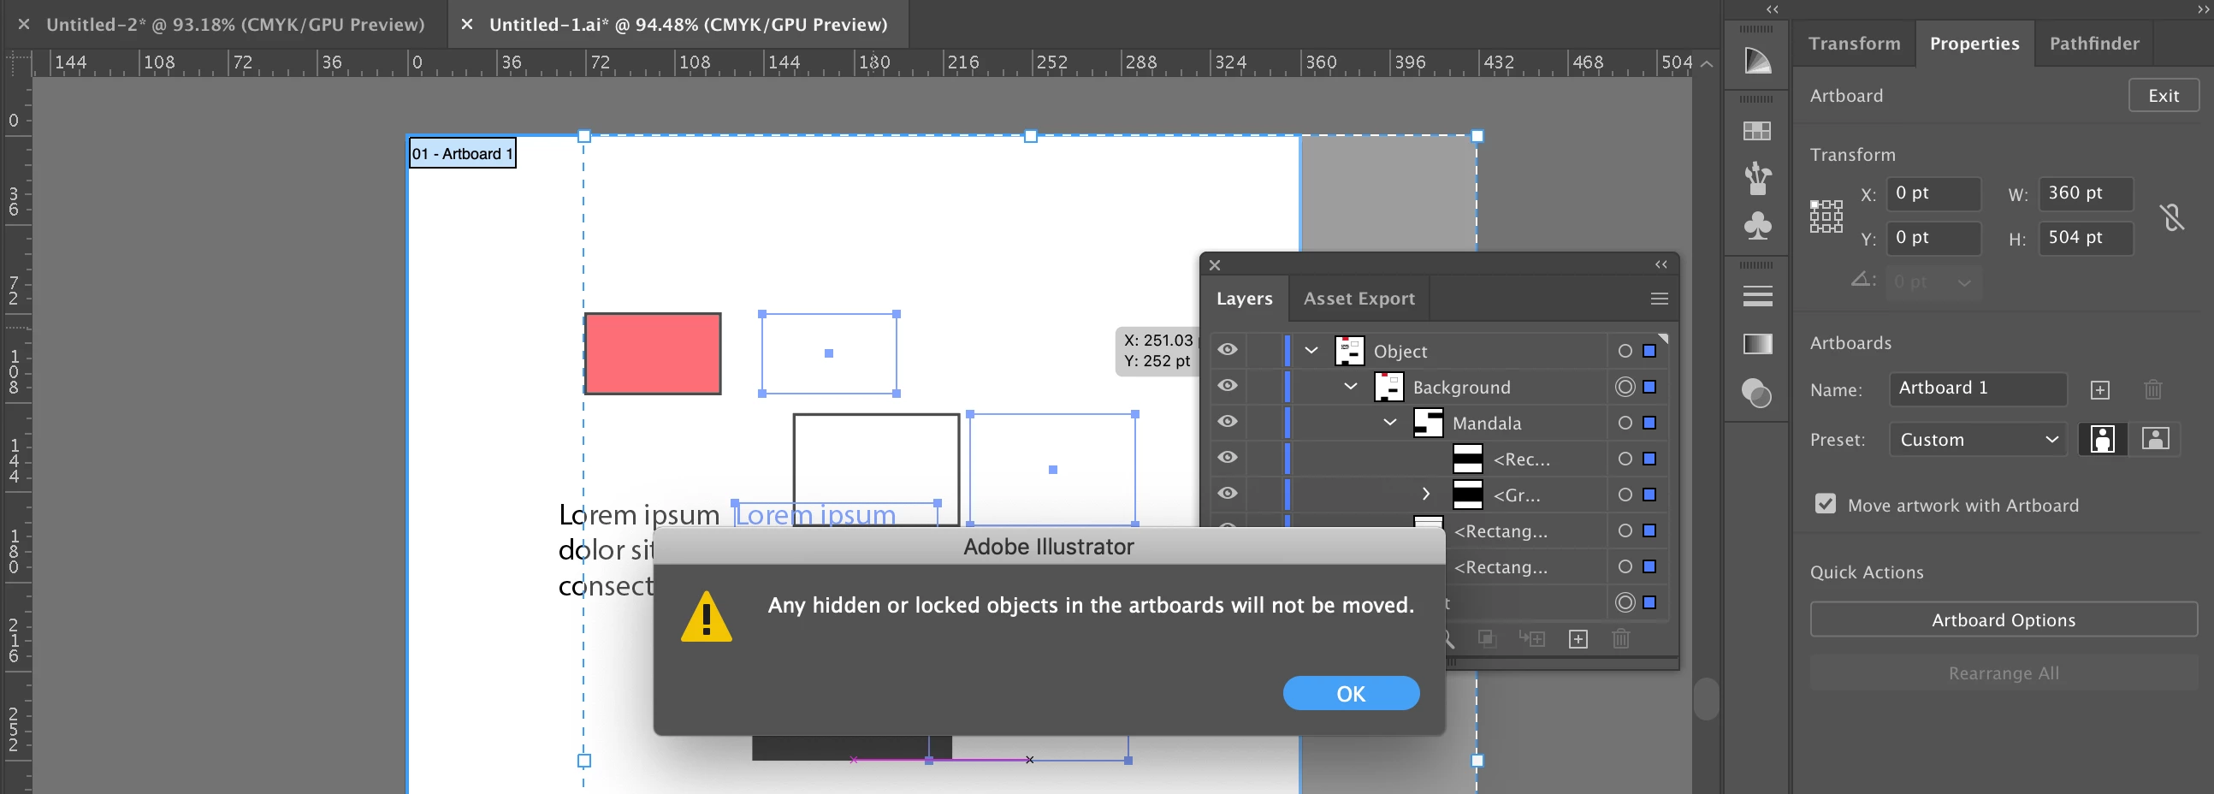Viewport: 2214px width, 794px height.
Task: Collapse Properties panel group with double arrows
Action: tap(2203, 9)
